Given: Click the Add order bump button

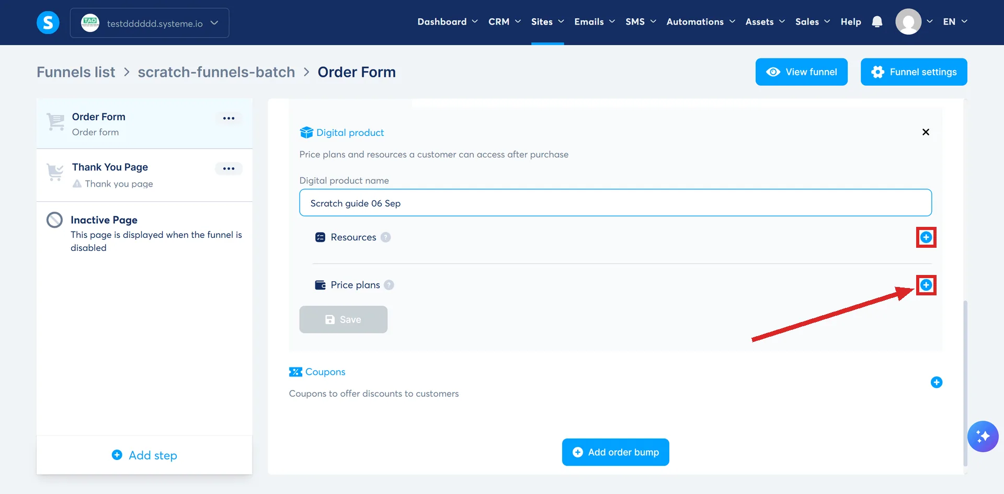Looking at the screenshot, I should coord(615,452).
